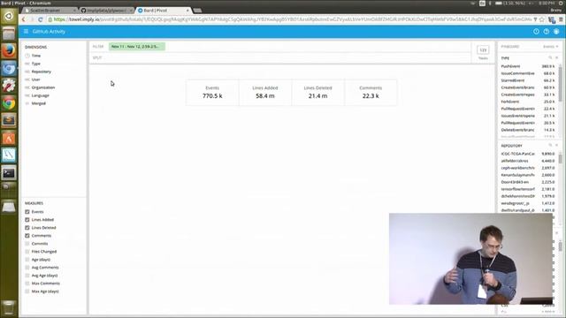
Task: Launch Chrome from the Ubuntu dock
Action: tap(9, 103)
